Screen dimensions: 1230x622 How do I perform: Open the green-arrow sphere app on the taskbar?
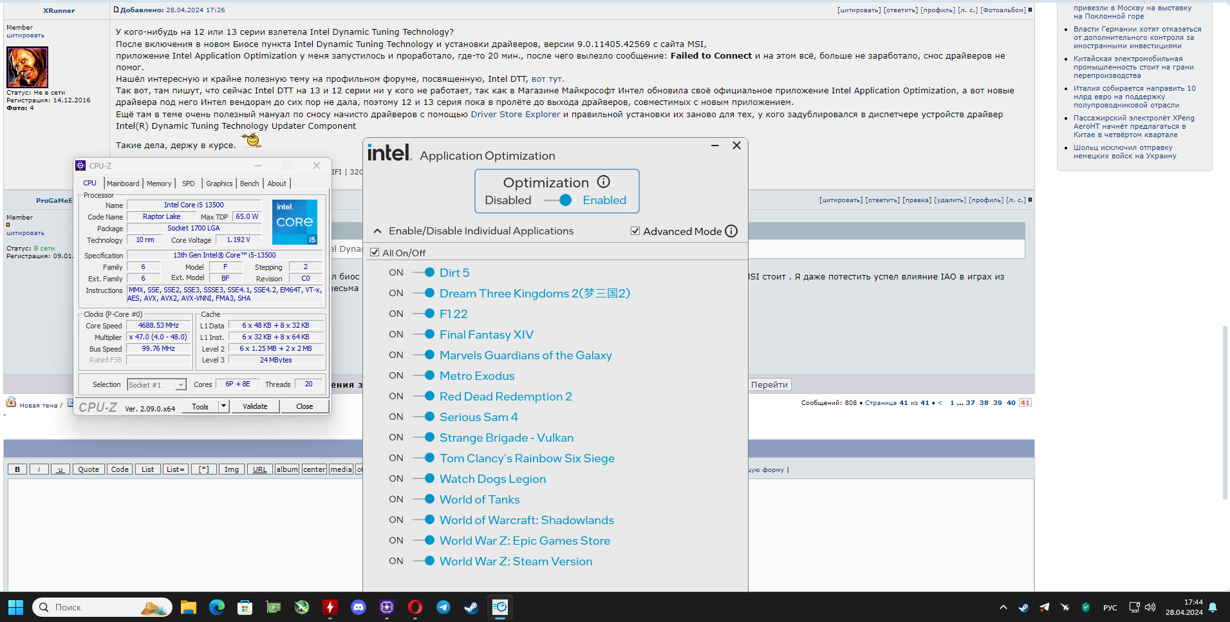pos(302,607)
